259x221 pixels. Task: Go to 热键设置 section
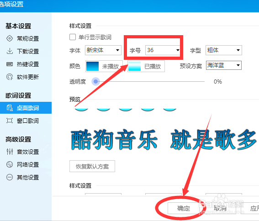[28, 64]
